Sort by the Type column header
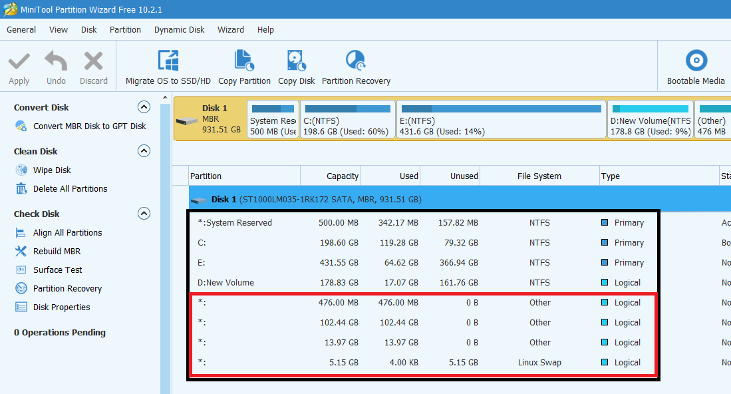731x394 pixels. [x=659, y=176]
